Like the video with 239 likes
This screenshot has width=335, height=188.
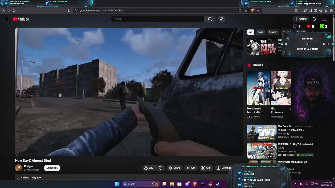coord(149,168)
